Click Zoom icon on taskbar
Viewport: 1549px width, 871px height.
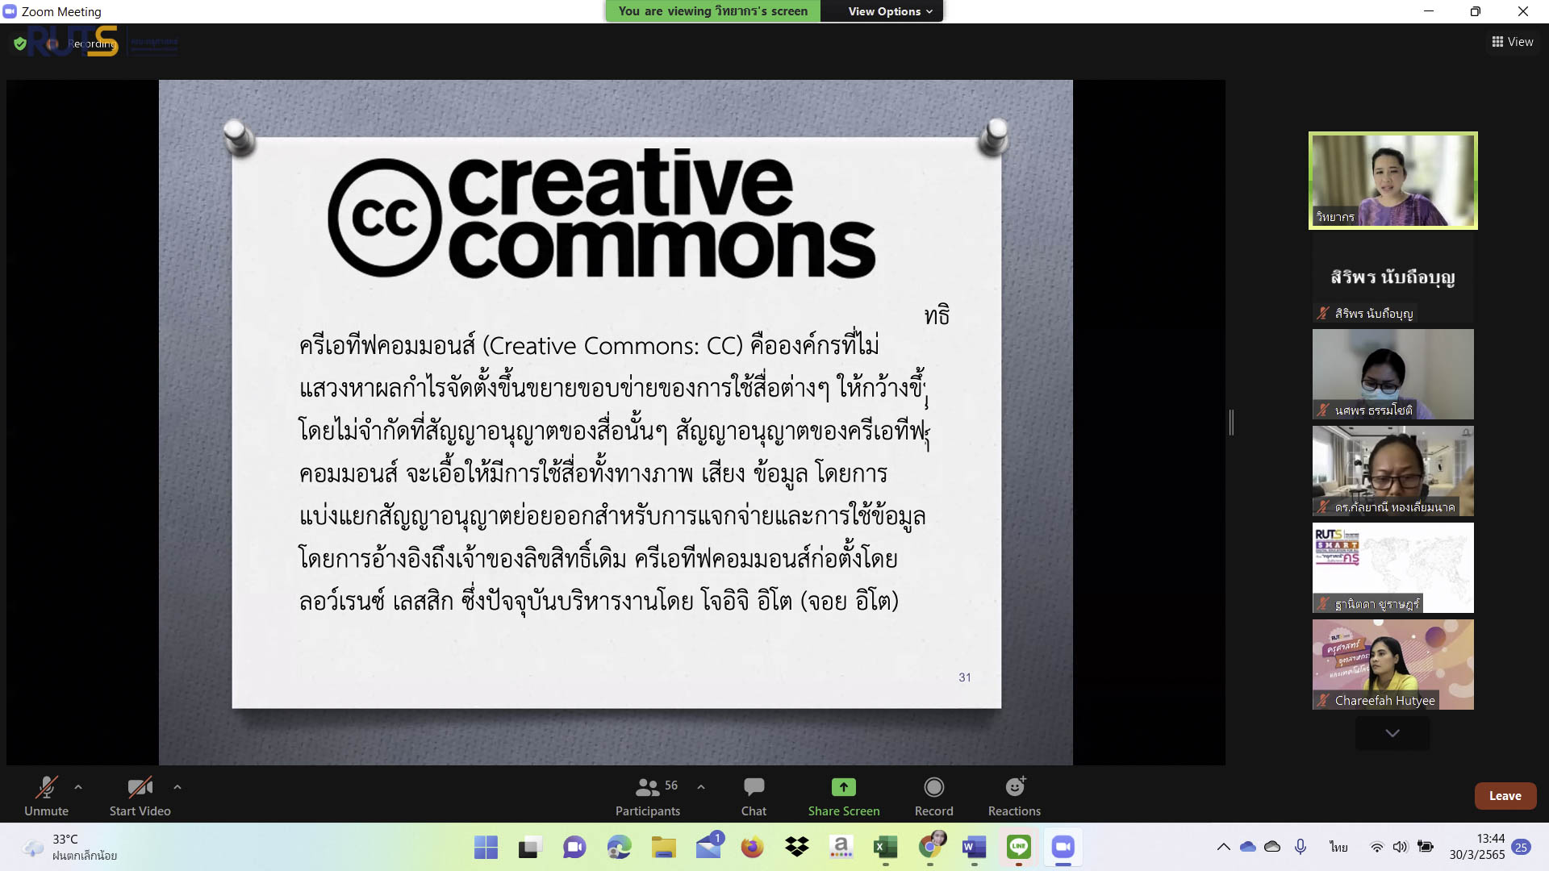point(1063,848)
